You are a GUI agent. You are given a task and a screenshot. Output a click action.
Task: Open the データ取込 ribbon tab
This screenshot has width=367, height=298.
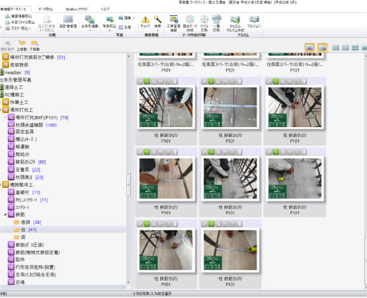click(46, 9)
